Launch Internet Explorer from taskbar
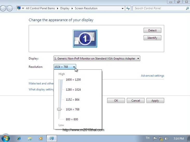 tap(19, 138)
